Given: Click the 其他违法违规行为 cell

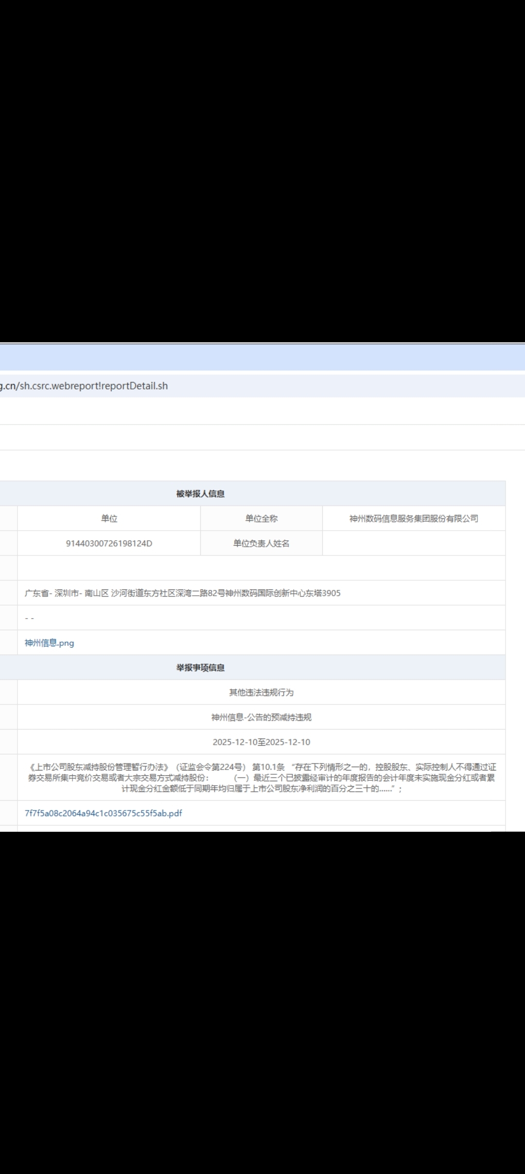Looking at the screenshot, I should point(262,692).
